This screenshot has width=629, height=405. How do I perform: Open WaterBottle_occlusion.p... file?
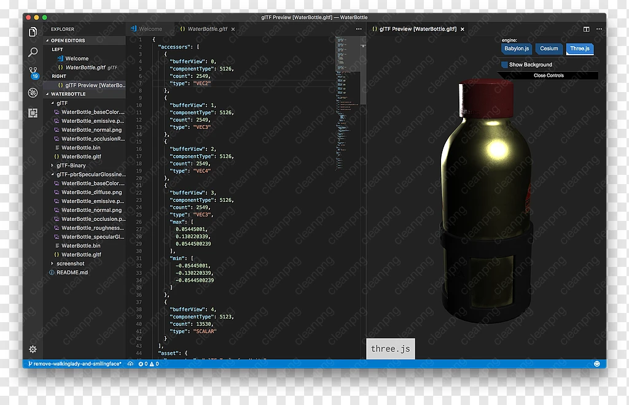click(x=85, y=219)
